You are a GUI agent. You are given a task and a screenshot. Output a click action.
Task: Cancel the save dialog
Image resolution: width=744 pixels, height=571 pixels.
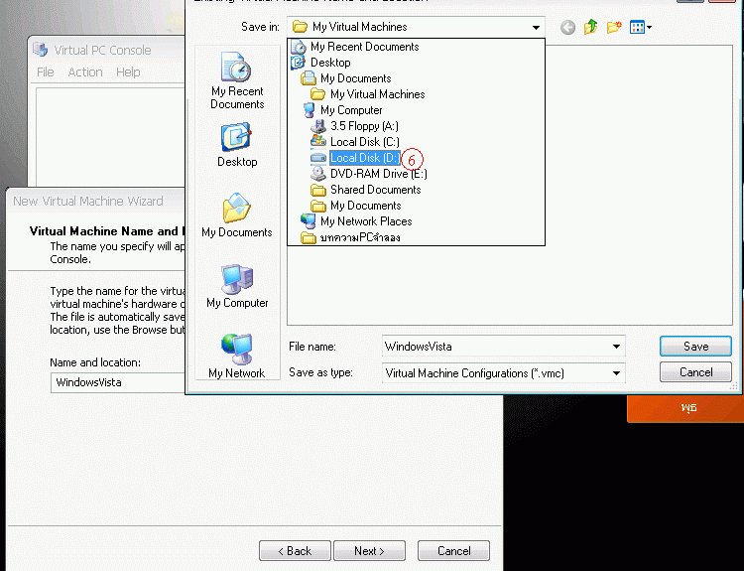(x=695, y=372)
